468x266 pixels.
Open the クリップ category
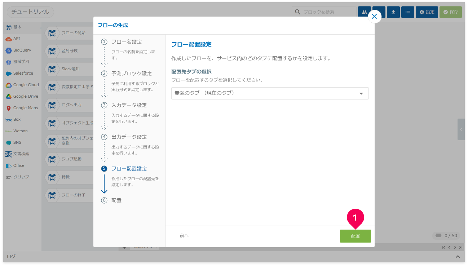coord(22,177)
